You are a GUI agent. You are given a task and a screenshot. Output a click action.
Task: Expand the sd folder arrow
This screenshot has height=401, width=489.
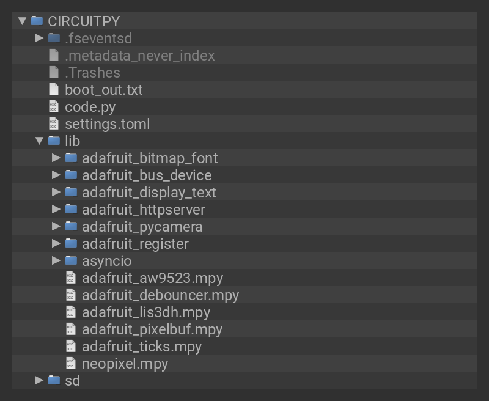[39, 380]
